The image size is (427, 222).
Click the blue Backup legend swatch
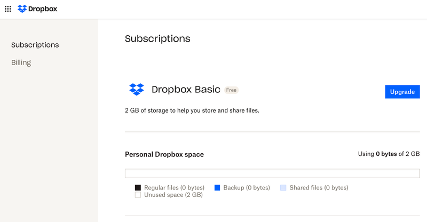tap(217, 188)
